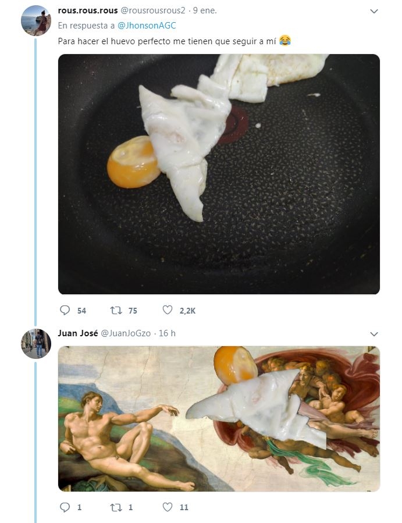Like the rous.rous.rous egg tweet
402x523 pixels.
tap(168, 311)
